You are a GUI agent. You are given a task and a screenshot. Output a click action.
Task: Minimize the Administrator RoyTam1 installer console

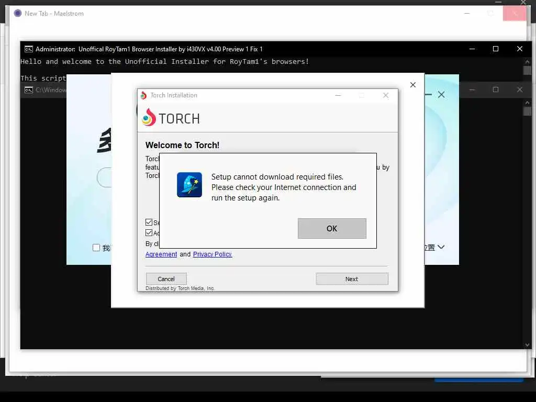pos(472,49)
